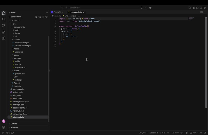Viewport: 208px width, 135px height.
Task: Open editor more actions menu
Action: tap(205, 12)
